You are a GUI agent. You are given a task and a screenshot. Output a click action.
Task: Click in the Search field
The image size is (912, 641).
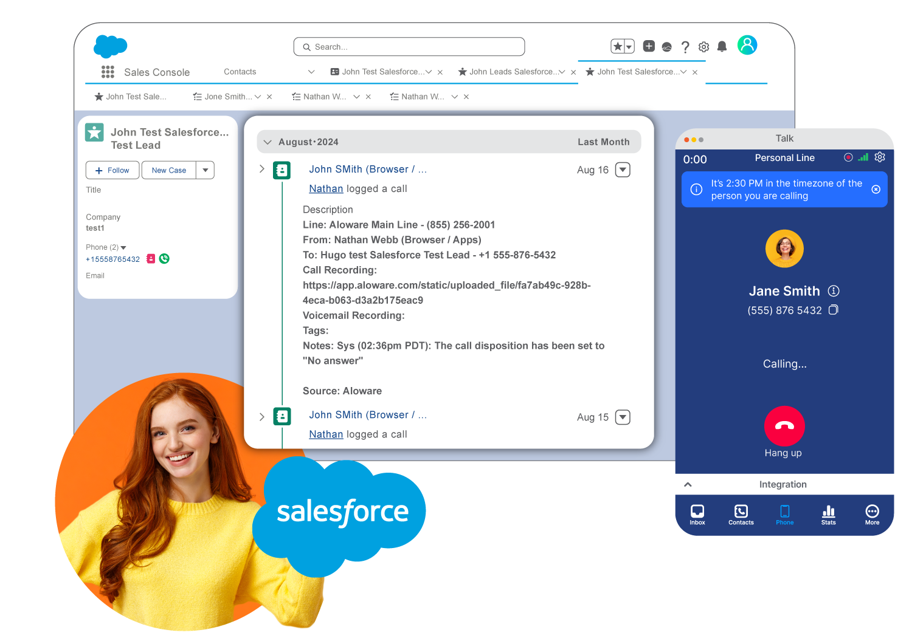(409, 47)
